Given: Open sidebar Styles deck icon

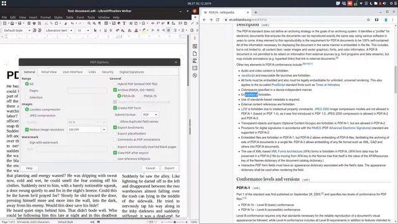Looking at the screenshot, I should [195, 61].
